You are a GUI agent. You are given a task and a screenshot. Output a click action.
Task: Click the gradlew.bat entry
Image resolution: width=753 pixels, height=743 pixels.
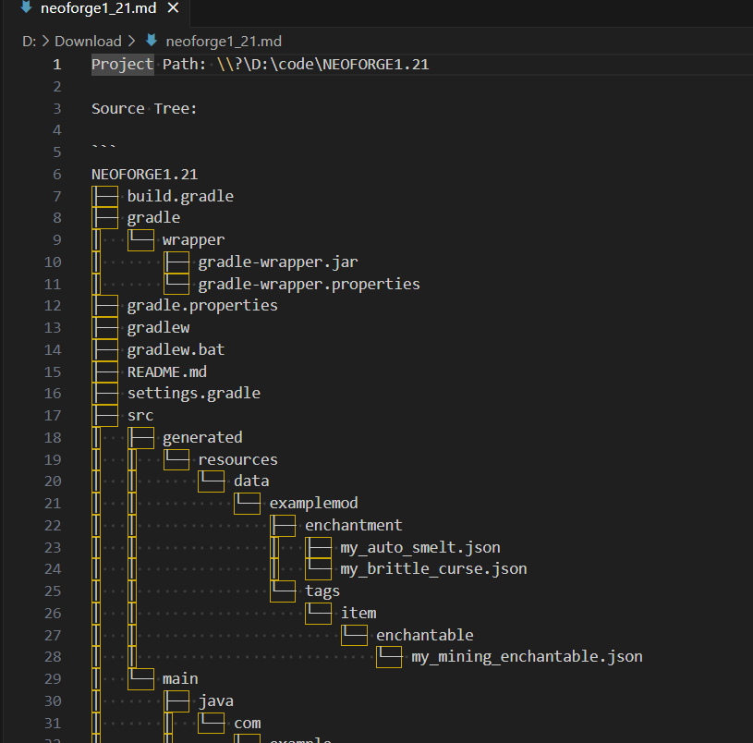coord(176,349)
